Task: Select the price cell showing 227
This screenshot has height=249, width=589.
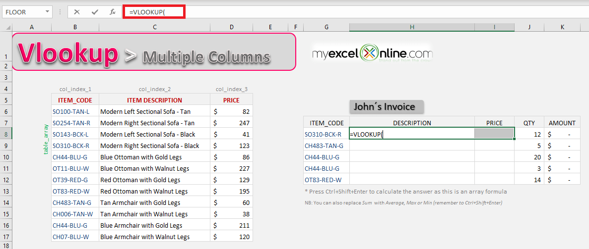Action: tap(231, 168)
